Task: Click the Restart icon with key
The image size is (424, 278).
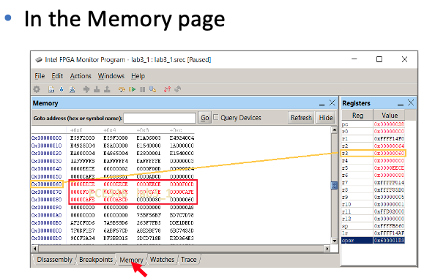Action: (x=153, y=89)
